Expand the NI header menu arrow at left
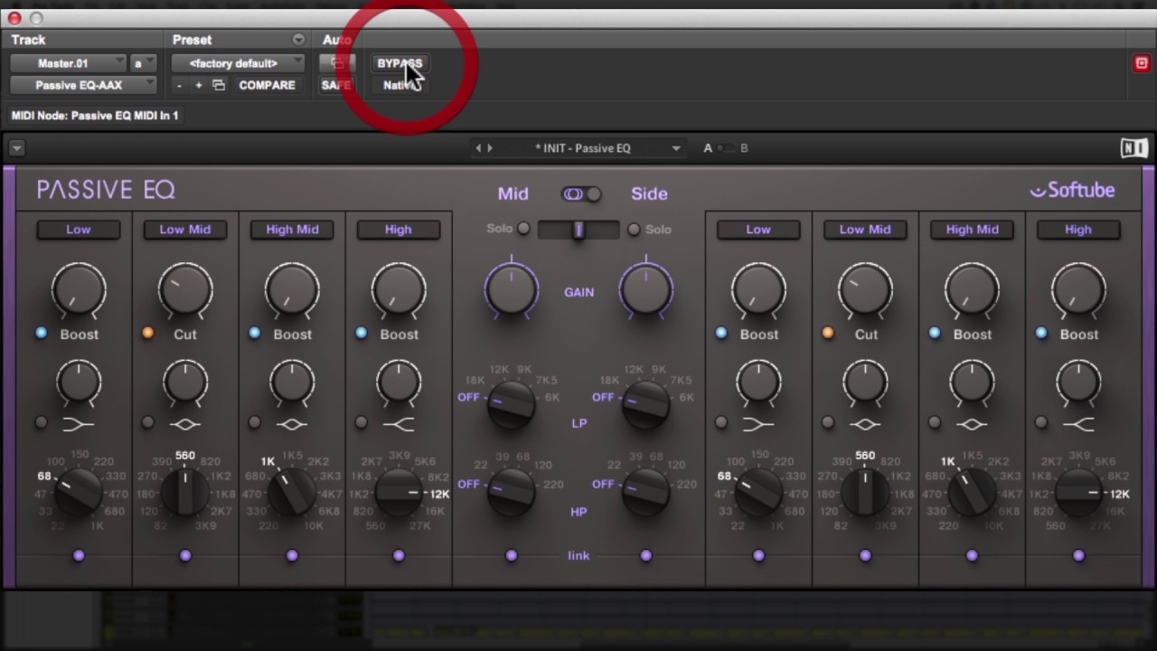This screenshot has width=1157, height=651. 16,148
